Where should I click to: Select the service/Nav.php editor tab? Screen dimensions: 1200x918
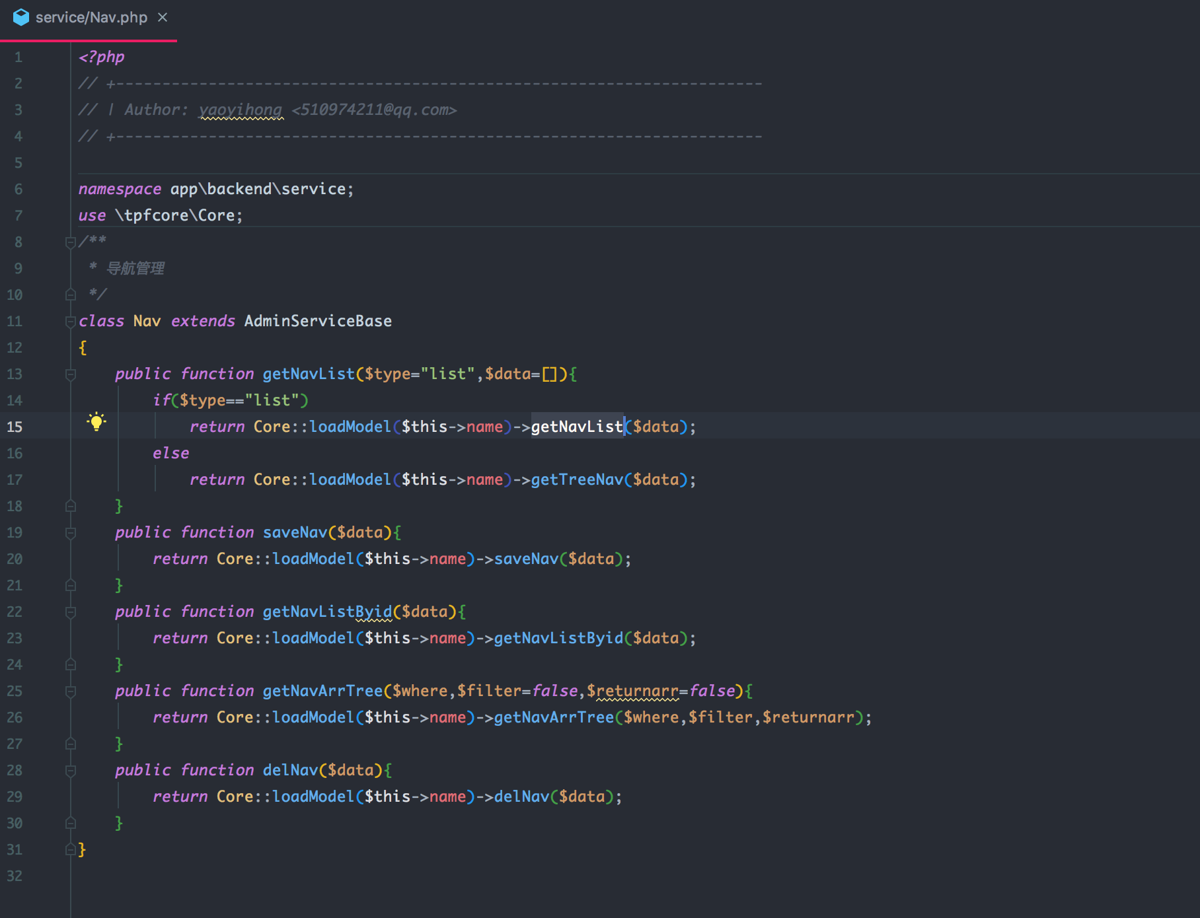[89, 18]
